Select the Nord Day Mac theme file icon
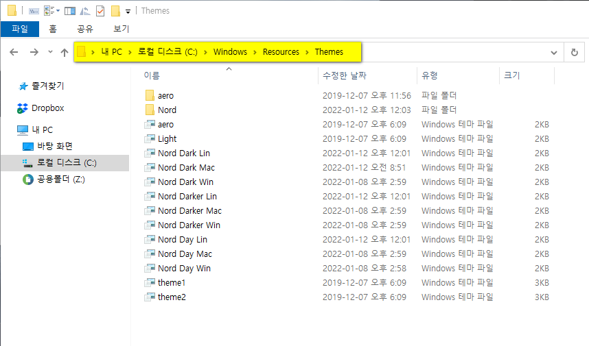This screenshot has width=589, height=346. pos(150,254)
